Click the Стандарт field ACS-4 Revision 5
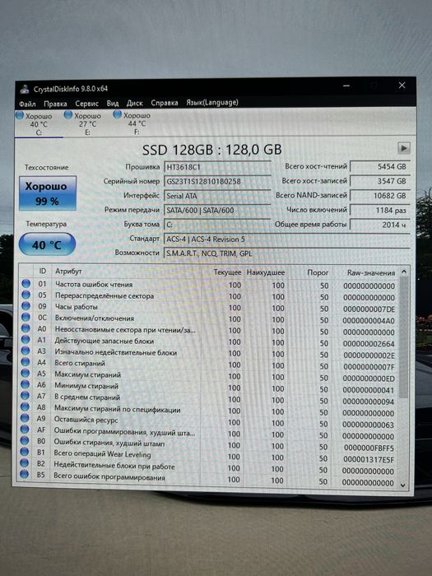This screenshot has height=576, width=432. (x=287, y=239)
